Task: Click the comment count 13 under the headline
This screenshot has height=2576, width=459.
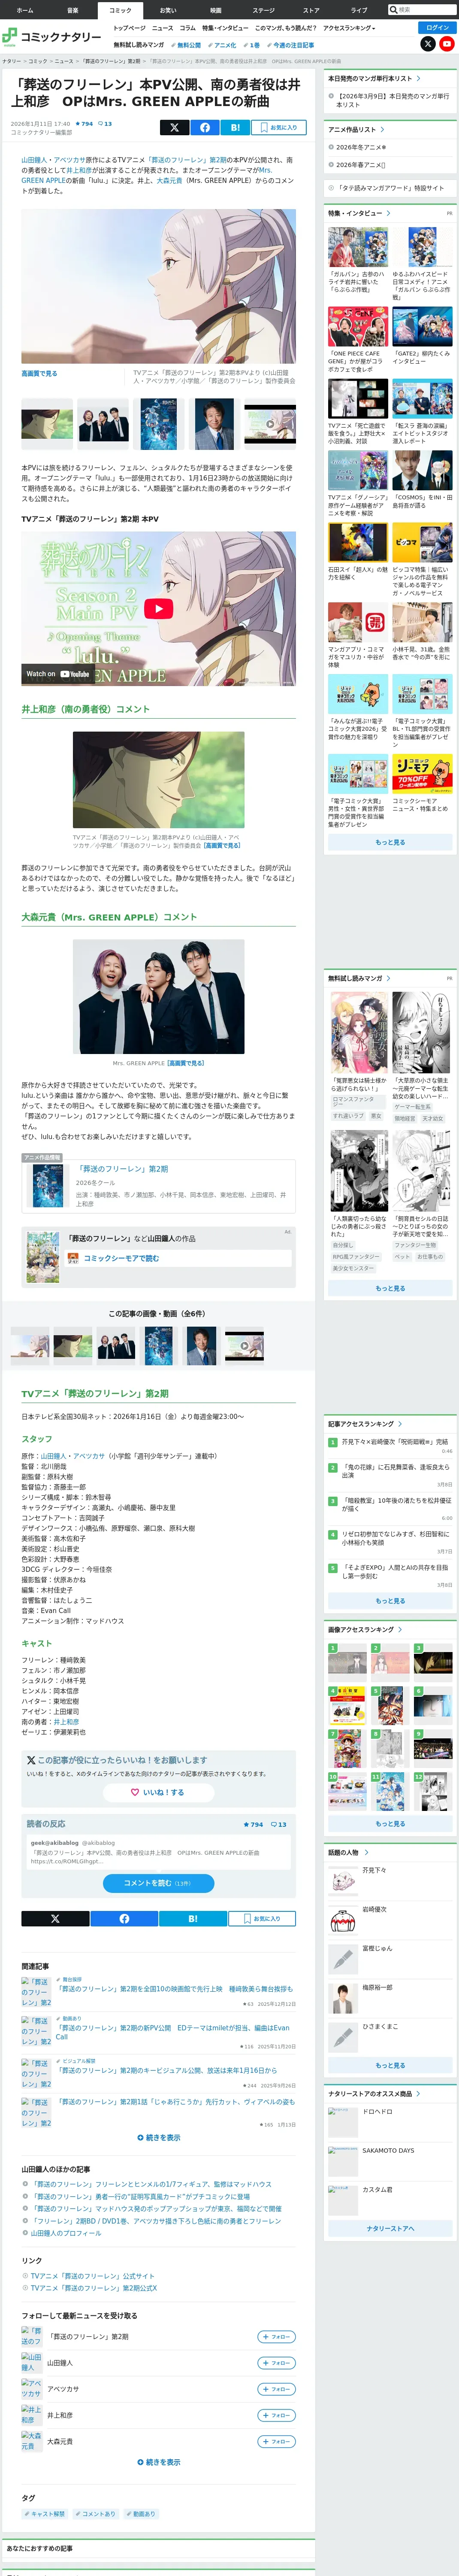Action: point(105,124)
